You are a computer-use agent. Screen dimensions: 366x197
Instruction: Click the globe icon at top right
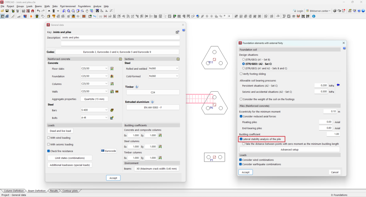363,11
